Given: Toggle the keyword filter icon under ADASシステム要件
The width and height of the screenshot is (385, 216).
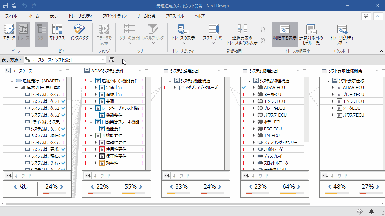Looking at the screenshot, I should (87, 176).
